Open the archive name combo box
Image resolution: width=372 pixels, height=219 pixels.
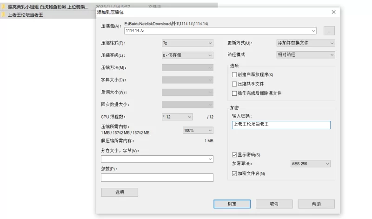(313, 31)
